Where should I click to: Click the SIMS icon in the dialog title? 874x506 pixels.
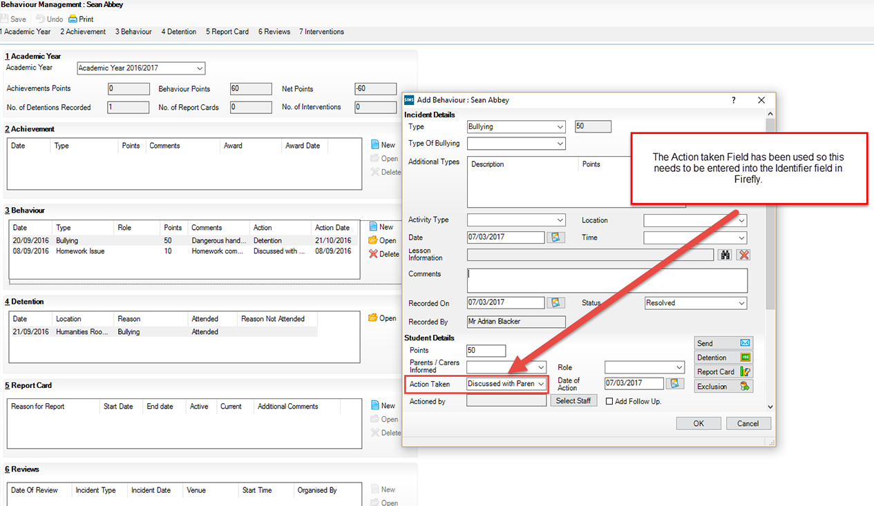point(409,100)
